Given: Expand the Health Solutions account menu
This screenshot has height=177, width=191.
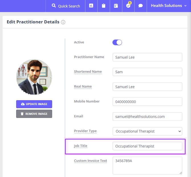Looking at the screenshot, I should (x=168, y=6).
